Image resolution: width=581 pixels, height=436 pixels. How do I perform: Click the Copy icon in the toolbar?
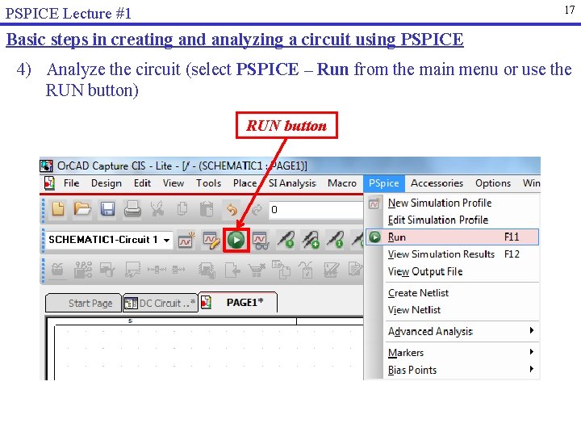[x=182, y=209]
